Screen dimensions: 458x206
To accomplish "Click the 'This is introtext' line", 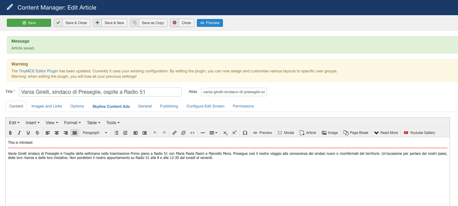I will [20, 143].
